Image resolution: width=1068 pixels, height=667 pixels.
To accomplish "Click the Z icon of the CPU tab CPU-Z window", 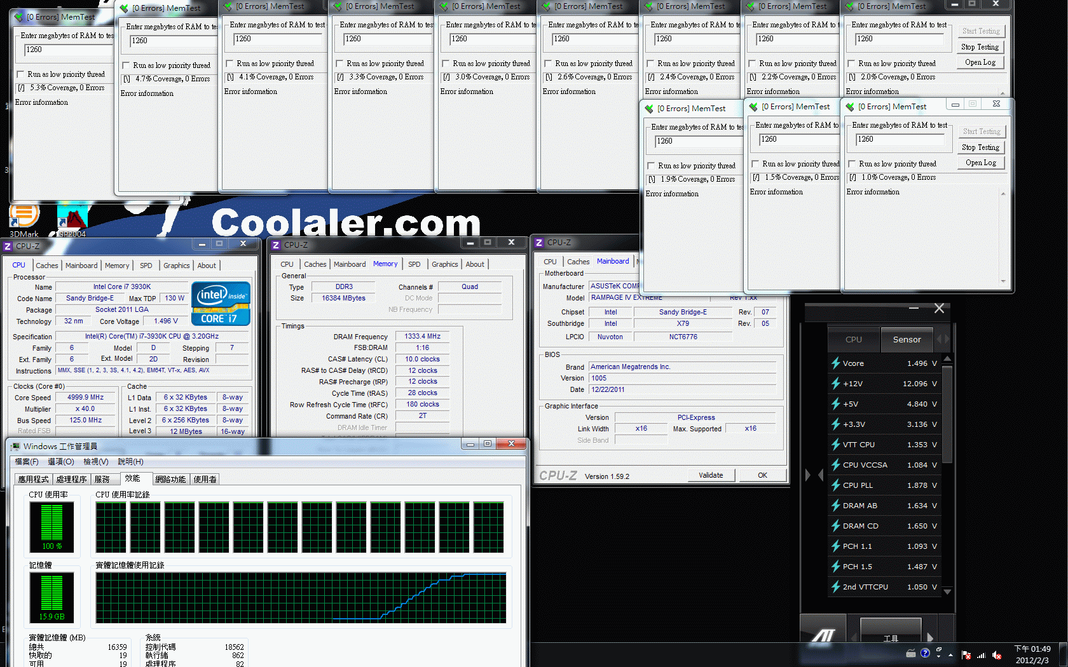I will coord(8,246).
